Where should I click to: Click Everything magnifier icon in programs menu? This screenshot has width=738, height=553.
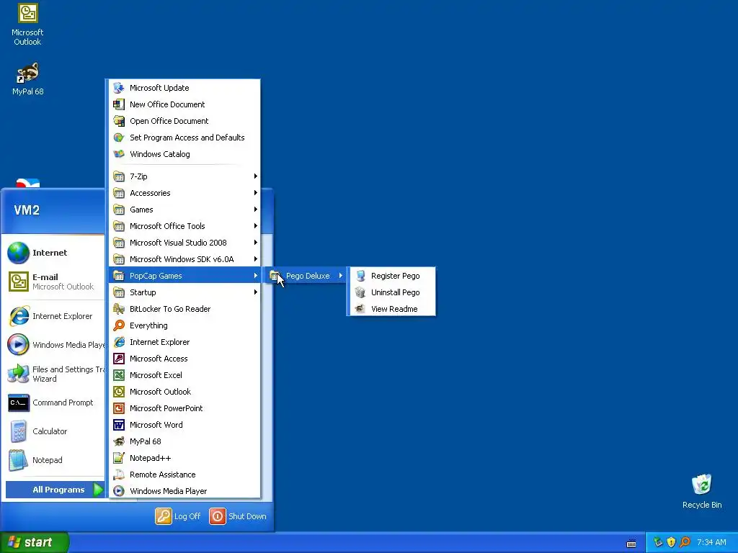[x=119, y=325]
